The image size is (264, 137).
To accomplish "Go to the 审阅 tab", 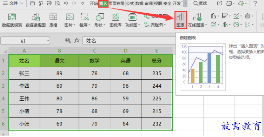I will [x=148, y=3].
